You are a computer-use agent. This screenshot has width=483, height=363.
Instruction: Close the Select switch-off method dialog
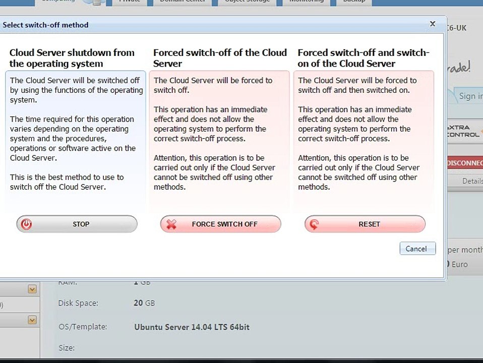tap(433, 24)
